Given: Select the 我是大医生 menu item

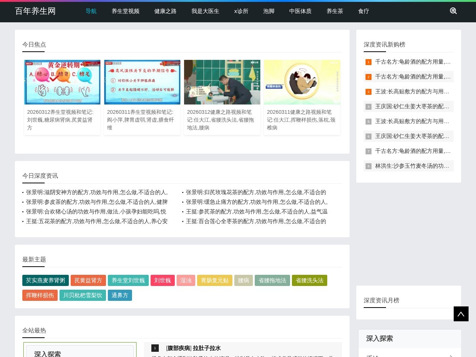Looking at the screenshot, I should [205, 11].
